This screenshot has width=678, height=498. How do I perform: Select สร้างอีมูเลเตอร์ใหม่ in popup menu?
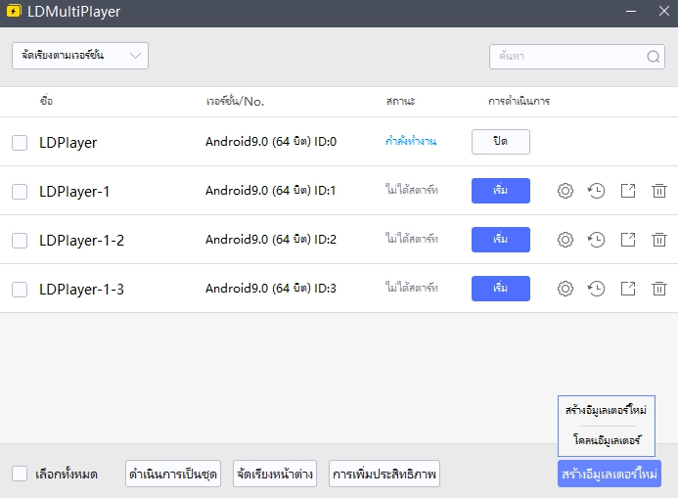coord(606,410)
